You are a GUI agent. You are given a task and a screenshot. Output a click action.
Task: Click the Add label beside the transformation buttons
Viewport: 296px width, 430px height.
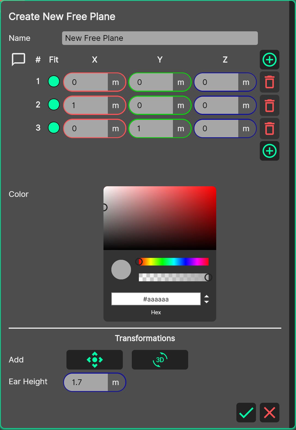coord(16,360)
